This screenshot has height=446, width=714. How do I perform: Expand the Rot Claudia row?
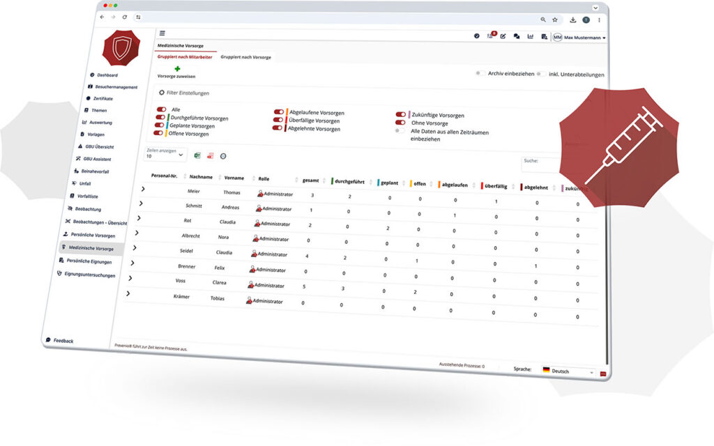pyautogui.click(x=139, y=218)
